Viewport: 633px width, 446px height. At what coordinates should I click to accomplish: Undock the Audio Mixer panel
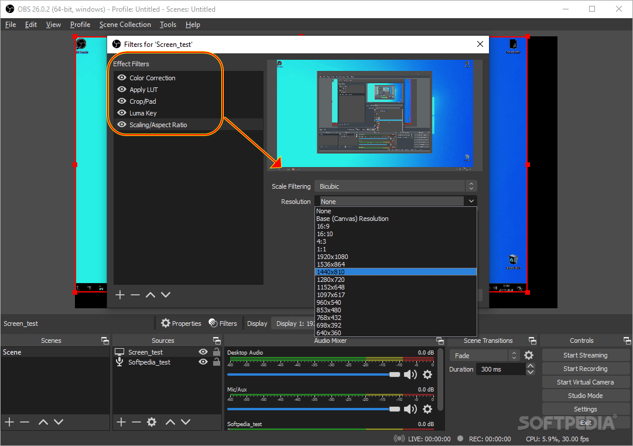click(x=440, y=341)
